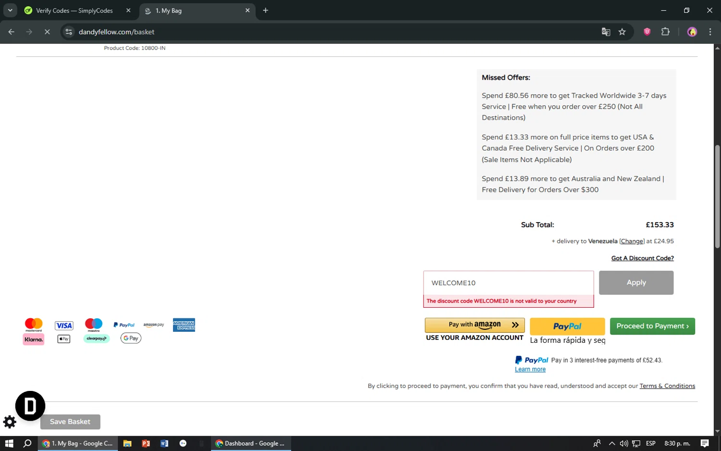721x451 pixels.
Task: Switch to Dashboard - Google Chrome taskbar window
Action: click(x=250, y=443)
